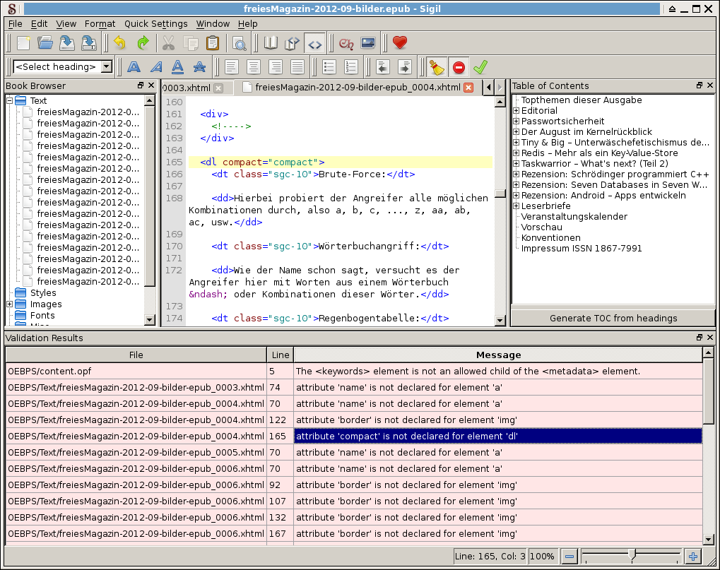The image size is (720, 570).
Task: Open the Quick Settings menu
Action: pyautogui.click(x=156, y=23)
